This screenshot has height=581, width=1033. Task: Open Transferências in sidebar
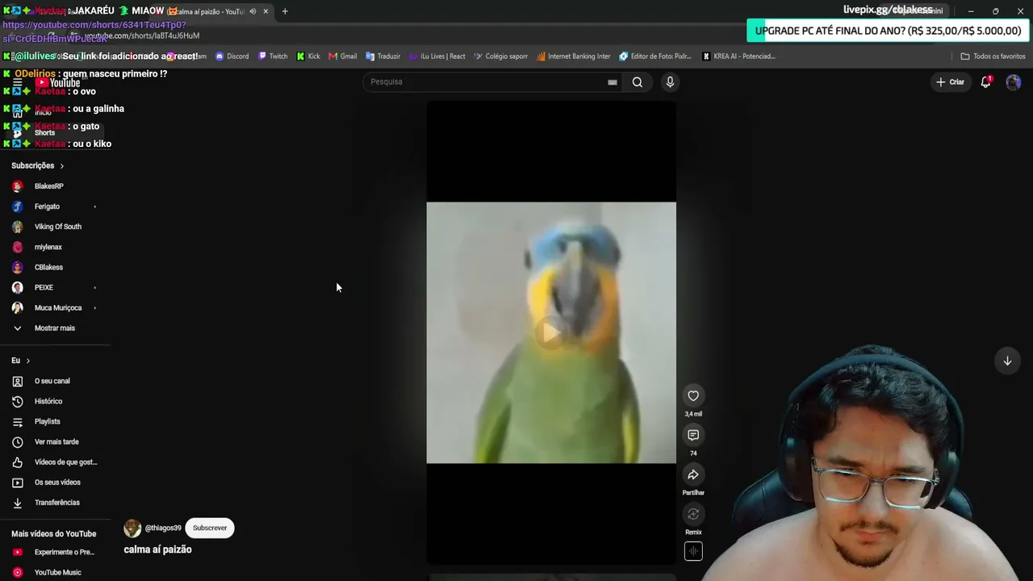point(55,502)
